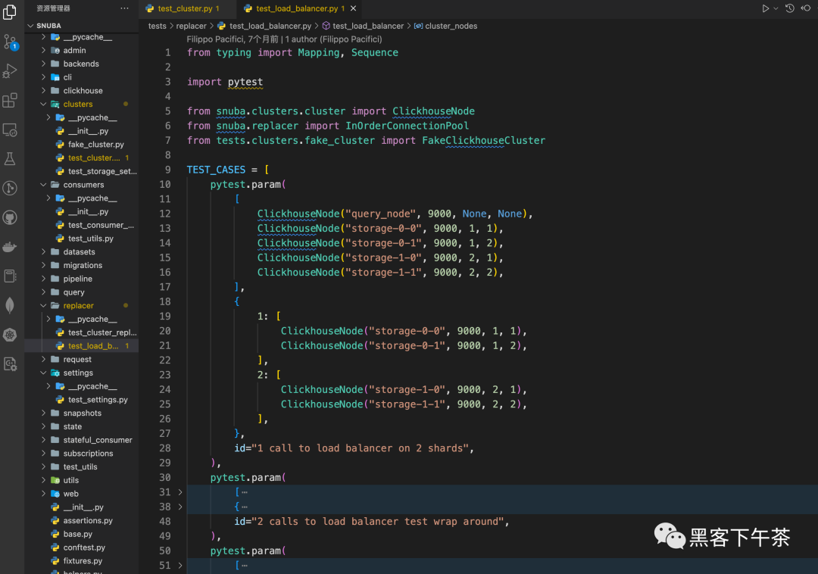This screenshot has width=818, height=574.
Task: Click explorer more actions ellipsis
Action: (x=124, y=8)
